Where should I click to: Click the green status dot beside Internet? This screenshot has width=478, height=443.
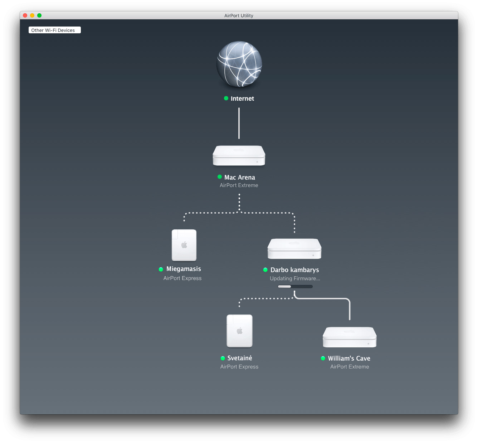coord(226,98)
